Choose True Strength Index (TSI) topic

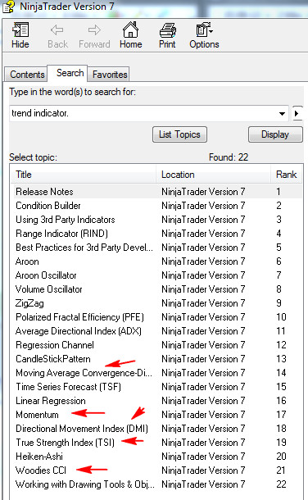click(x=65, y=443)
